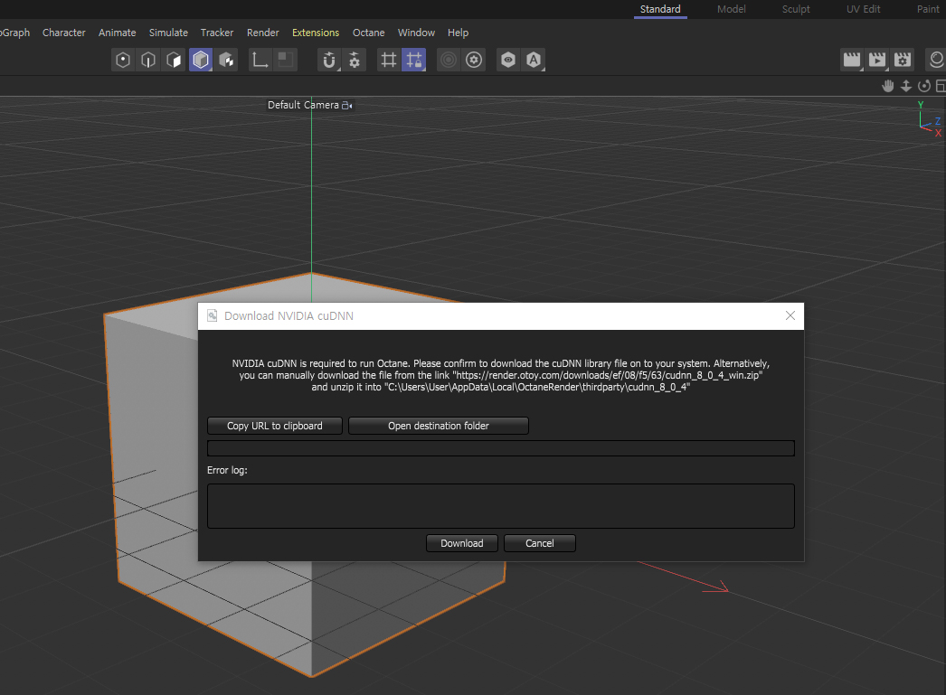Open the Octane menu
Screen dimensions: 946x695
[369, 33]
